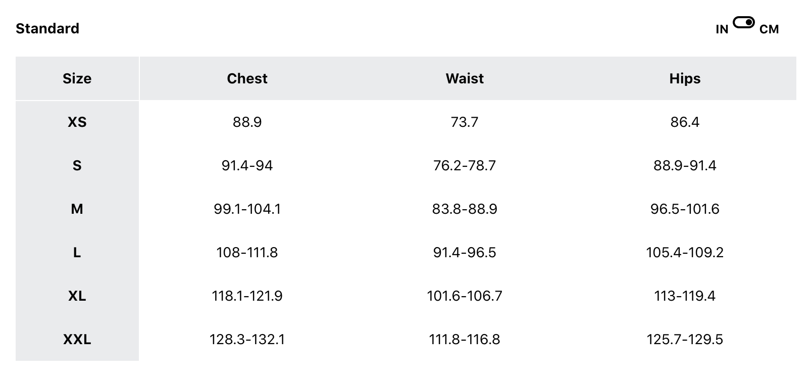Image resolution: width=812 pixels, height=377 pixels.
Task: Click the CM unit label
Action: pyautogui.click(x=769, y=29)
